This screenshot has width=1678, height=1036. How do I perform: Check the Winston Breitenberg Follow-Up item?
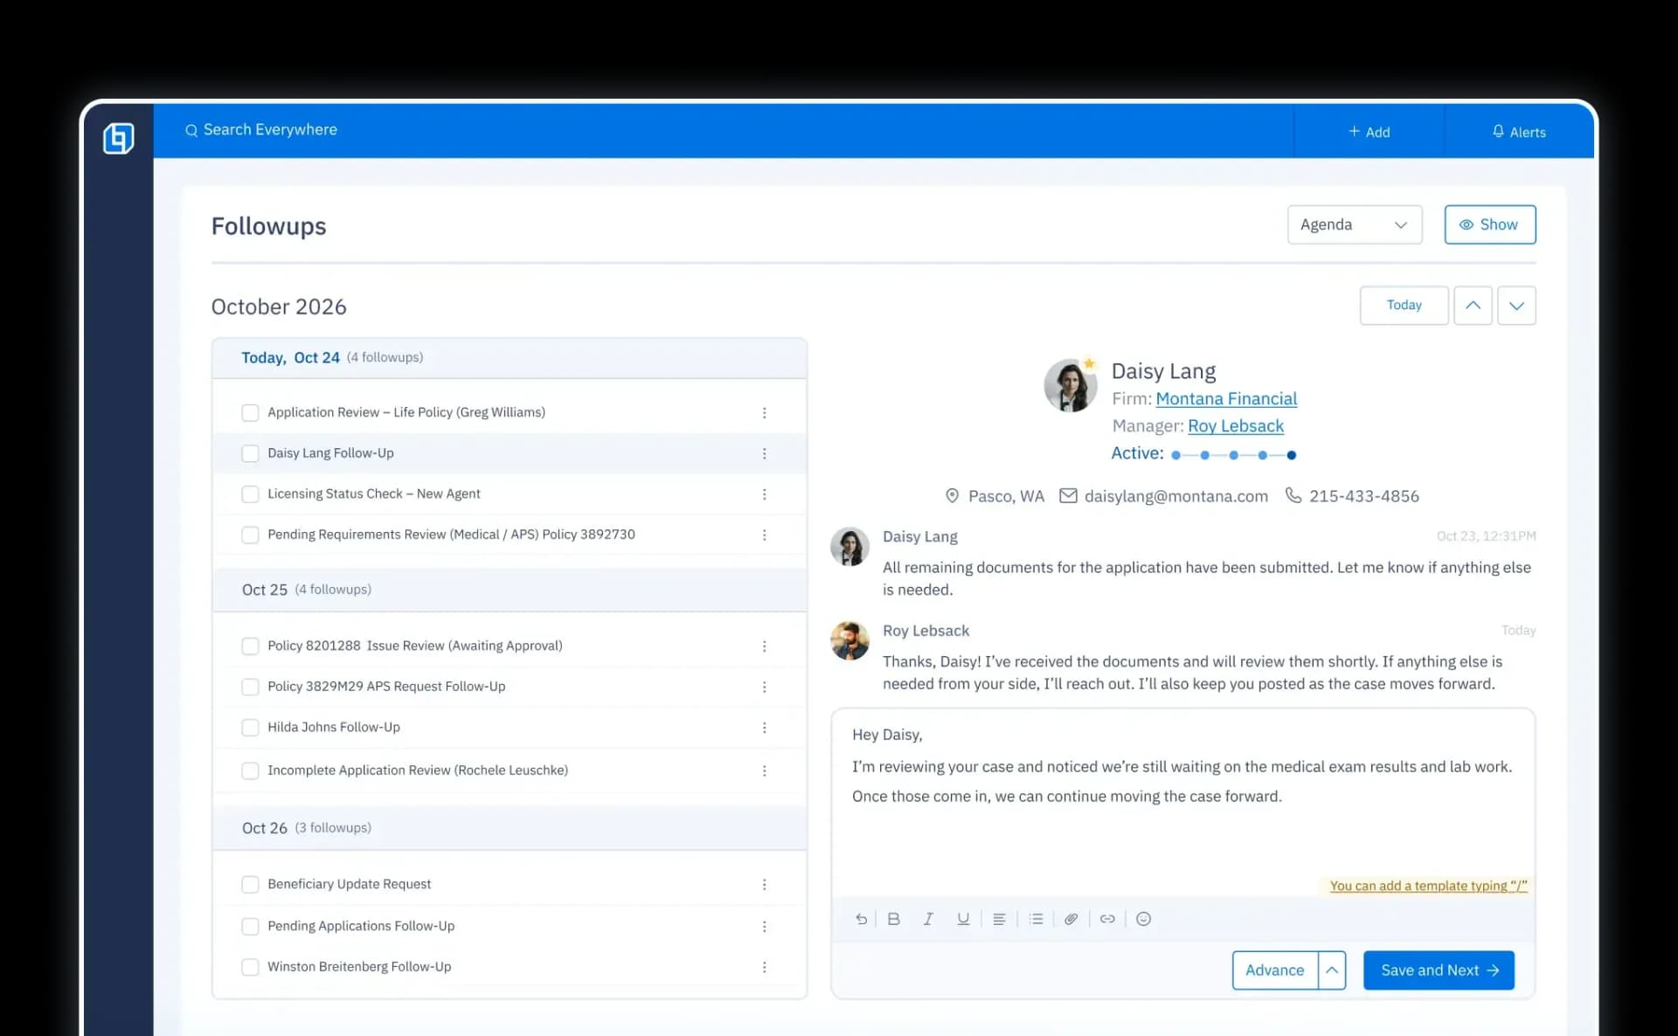251,967
